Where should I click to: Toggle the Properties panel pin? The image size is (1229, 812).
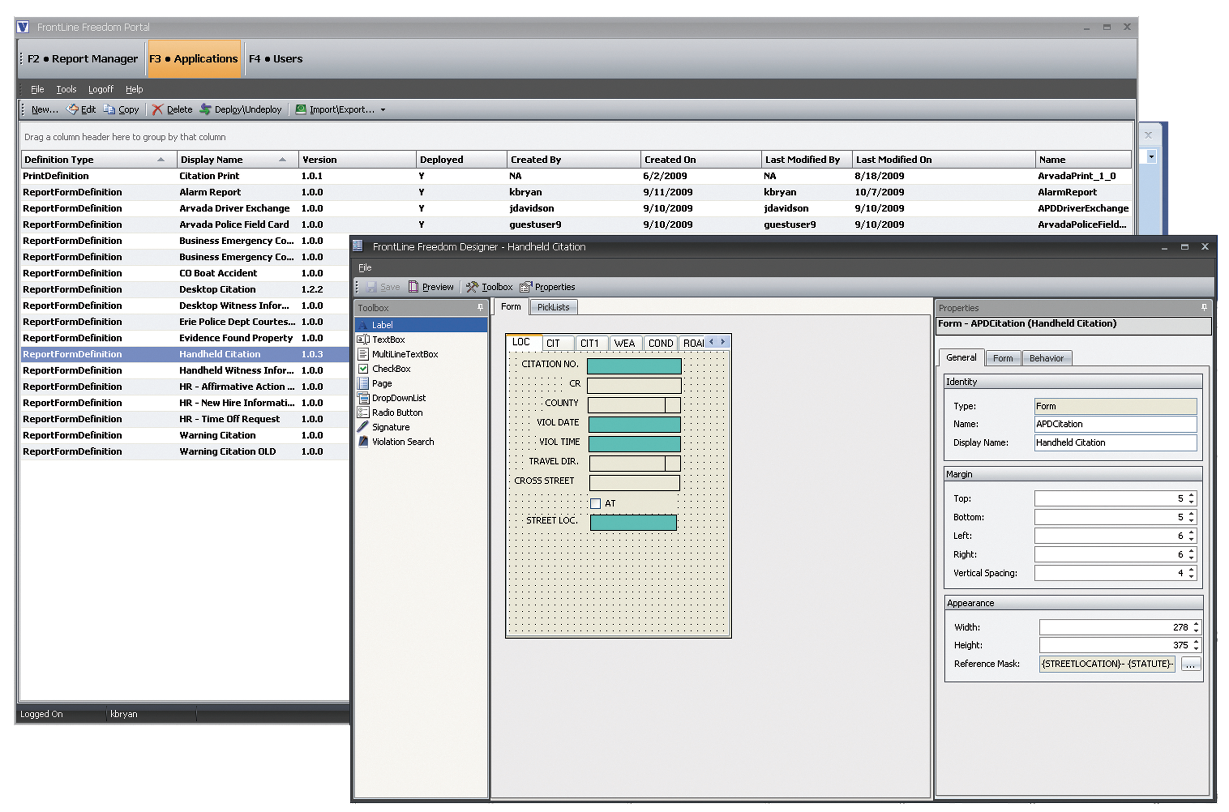1204,307
